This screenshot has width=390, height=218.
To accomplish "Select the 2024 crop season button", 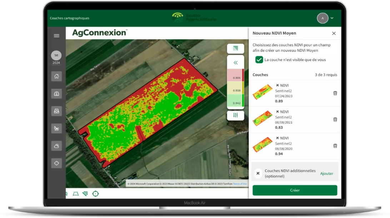I will tap(56, 58).
